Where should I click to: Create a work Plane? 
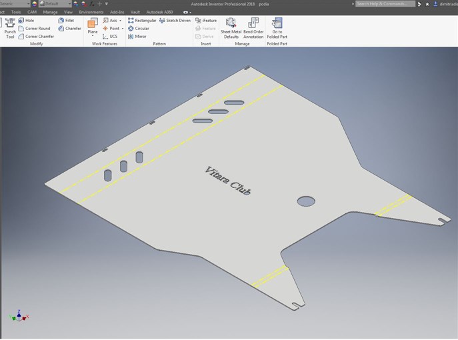tap(93, 25)
